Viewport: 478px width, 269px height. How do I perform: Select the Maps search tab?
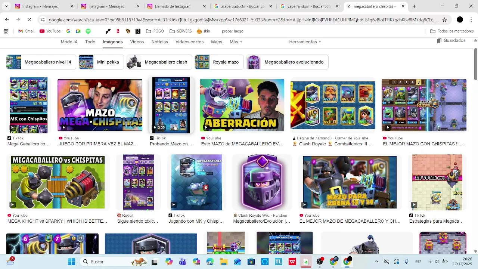217,42
